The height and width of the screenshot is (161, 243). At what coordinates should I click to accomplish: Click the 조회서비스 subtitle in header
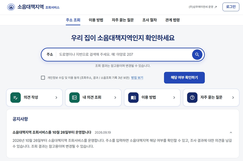click(52, 7)
